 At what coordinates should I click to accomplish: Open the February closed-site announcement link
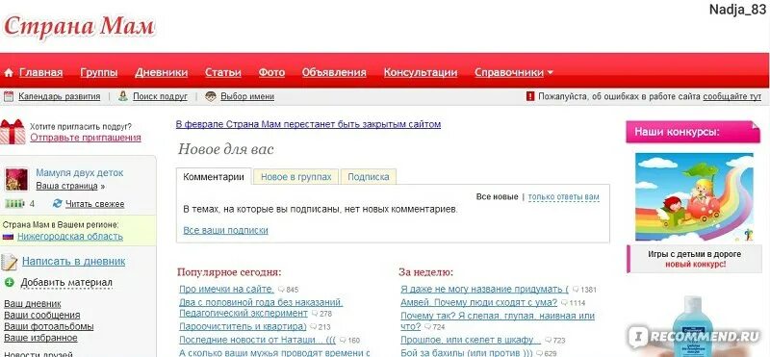click(308, 124)
